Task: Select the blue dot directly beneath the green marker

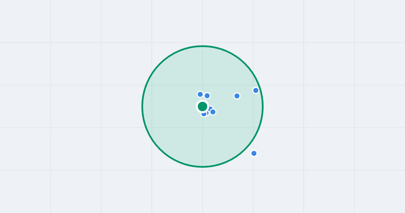Action: click(204, 114)
